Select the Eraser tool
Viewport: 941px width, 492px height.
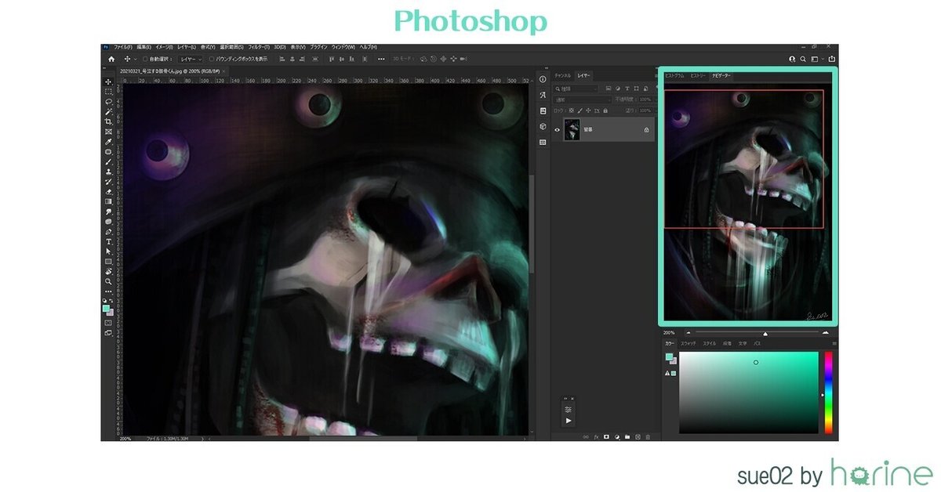pyautogui.click(x=108, y=191)
